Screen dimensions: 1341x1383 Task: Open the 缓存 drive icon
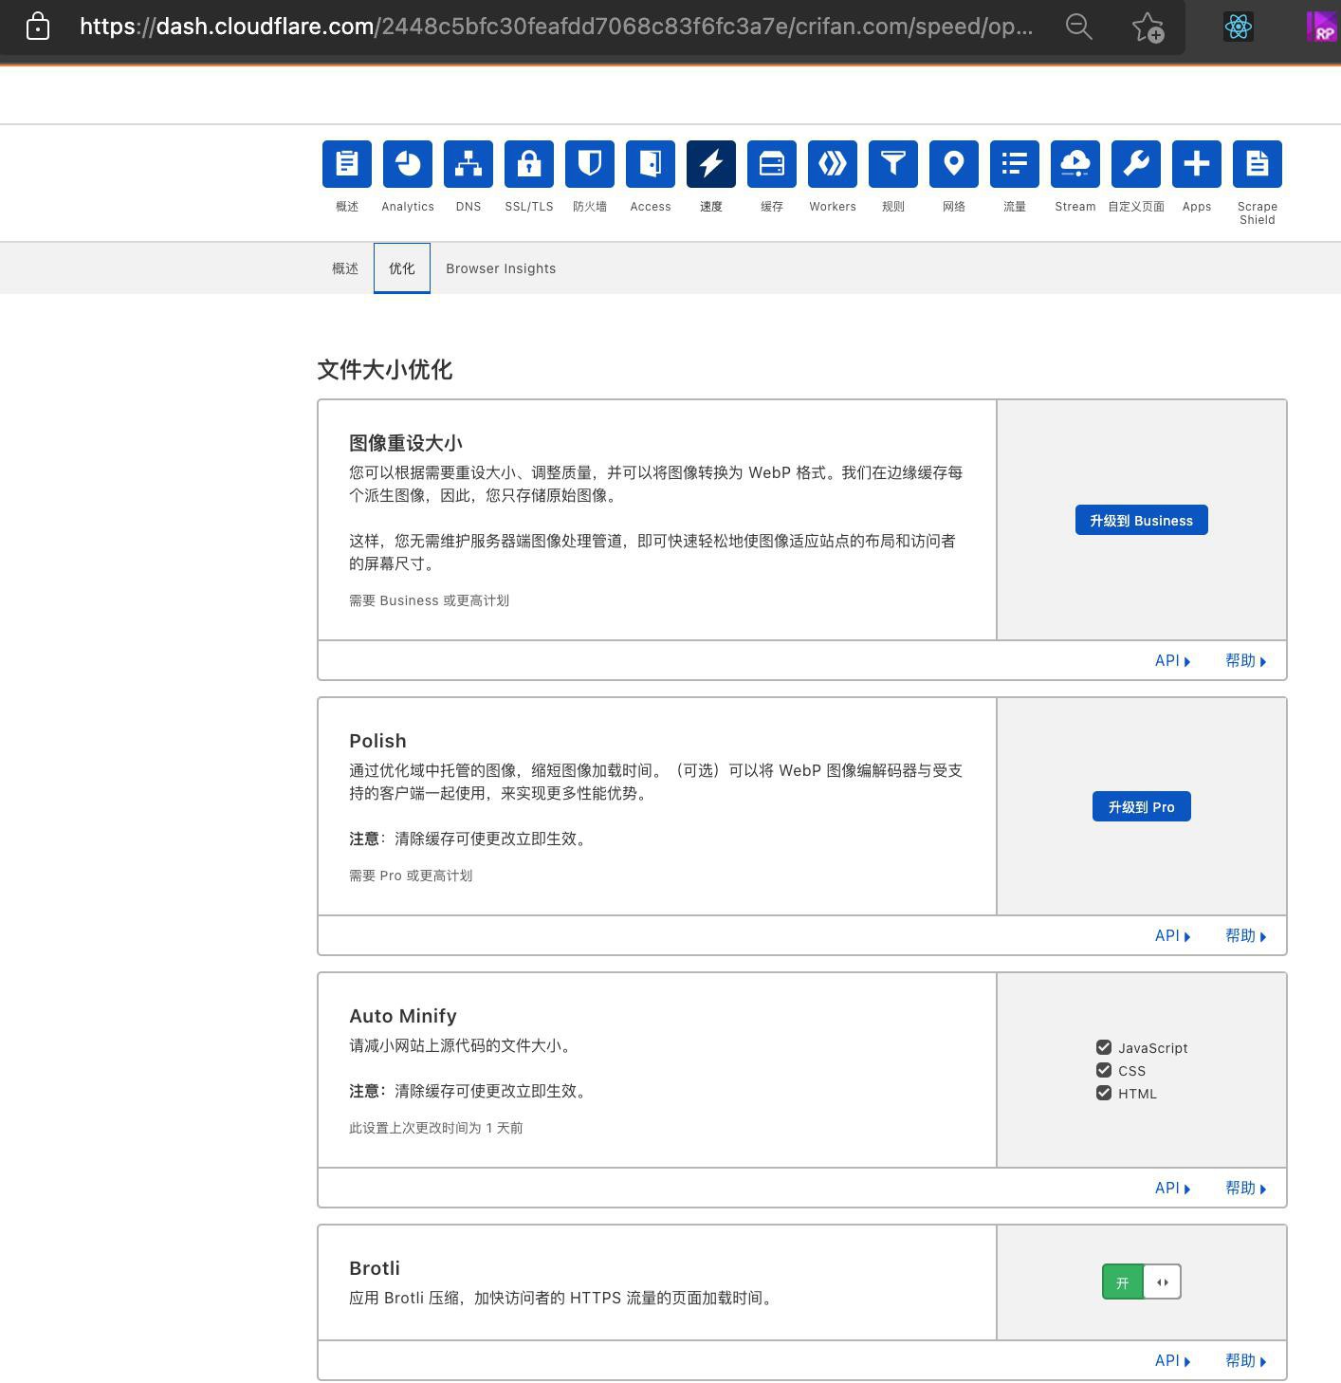pos(772,164)
